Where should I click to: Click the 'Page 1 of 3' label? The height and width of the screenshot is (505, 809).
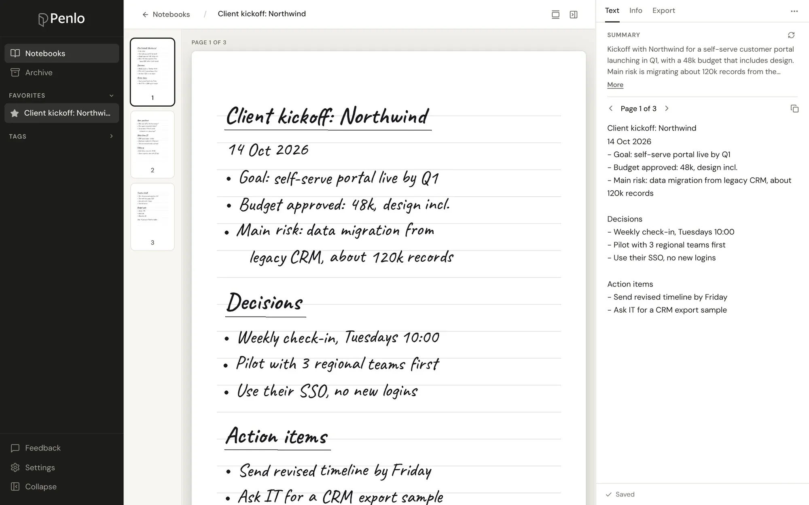(638, 109)
